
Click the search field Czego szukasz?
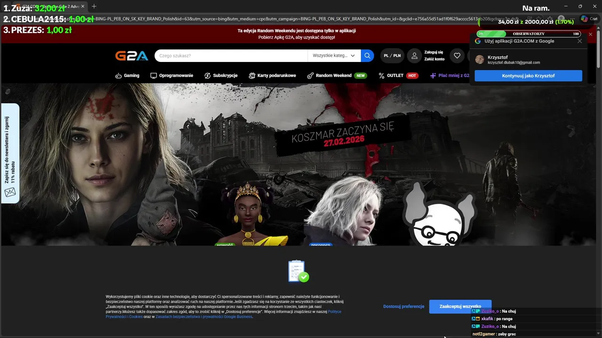[231, 55]
